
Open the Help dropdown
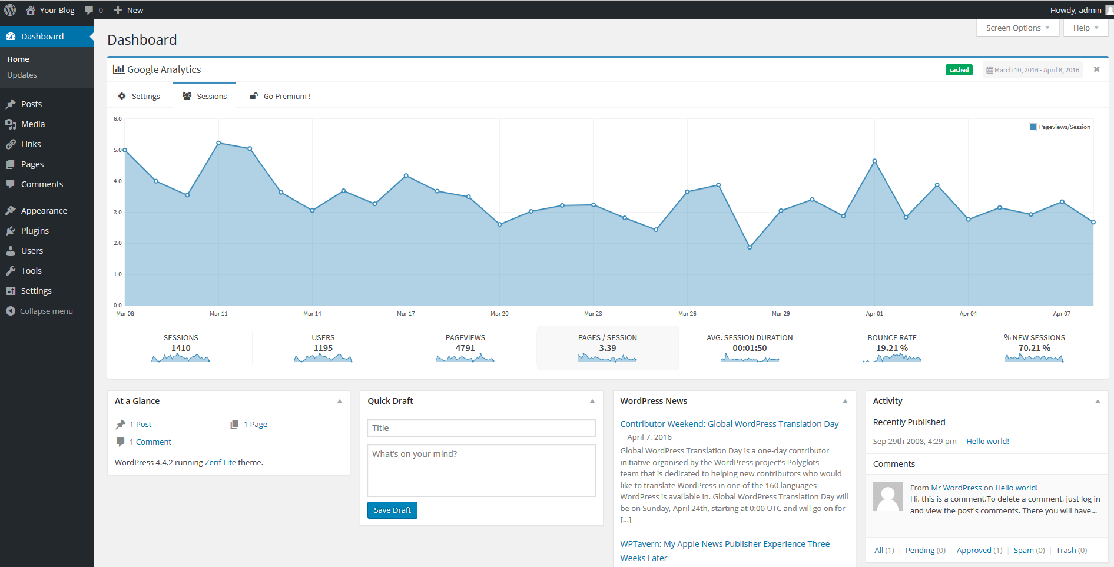[x=1086, y=28]
